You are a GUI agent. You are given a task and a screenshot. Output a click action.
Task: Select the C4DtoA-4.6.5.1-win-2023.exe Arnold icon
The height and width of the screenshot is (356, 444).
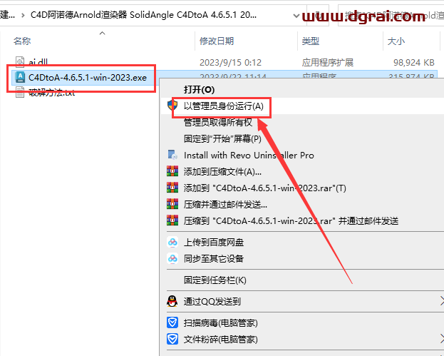(20, 77)
